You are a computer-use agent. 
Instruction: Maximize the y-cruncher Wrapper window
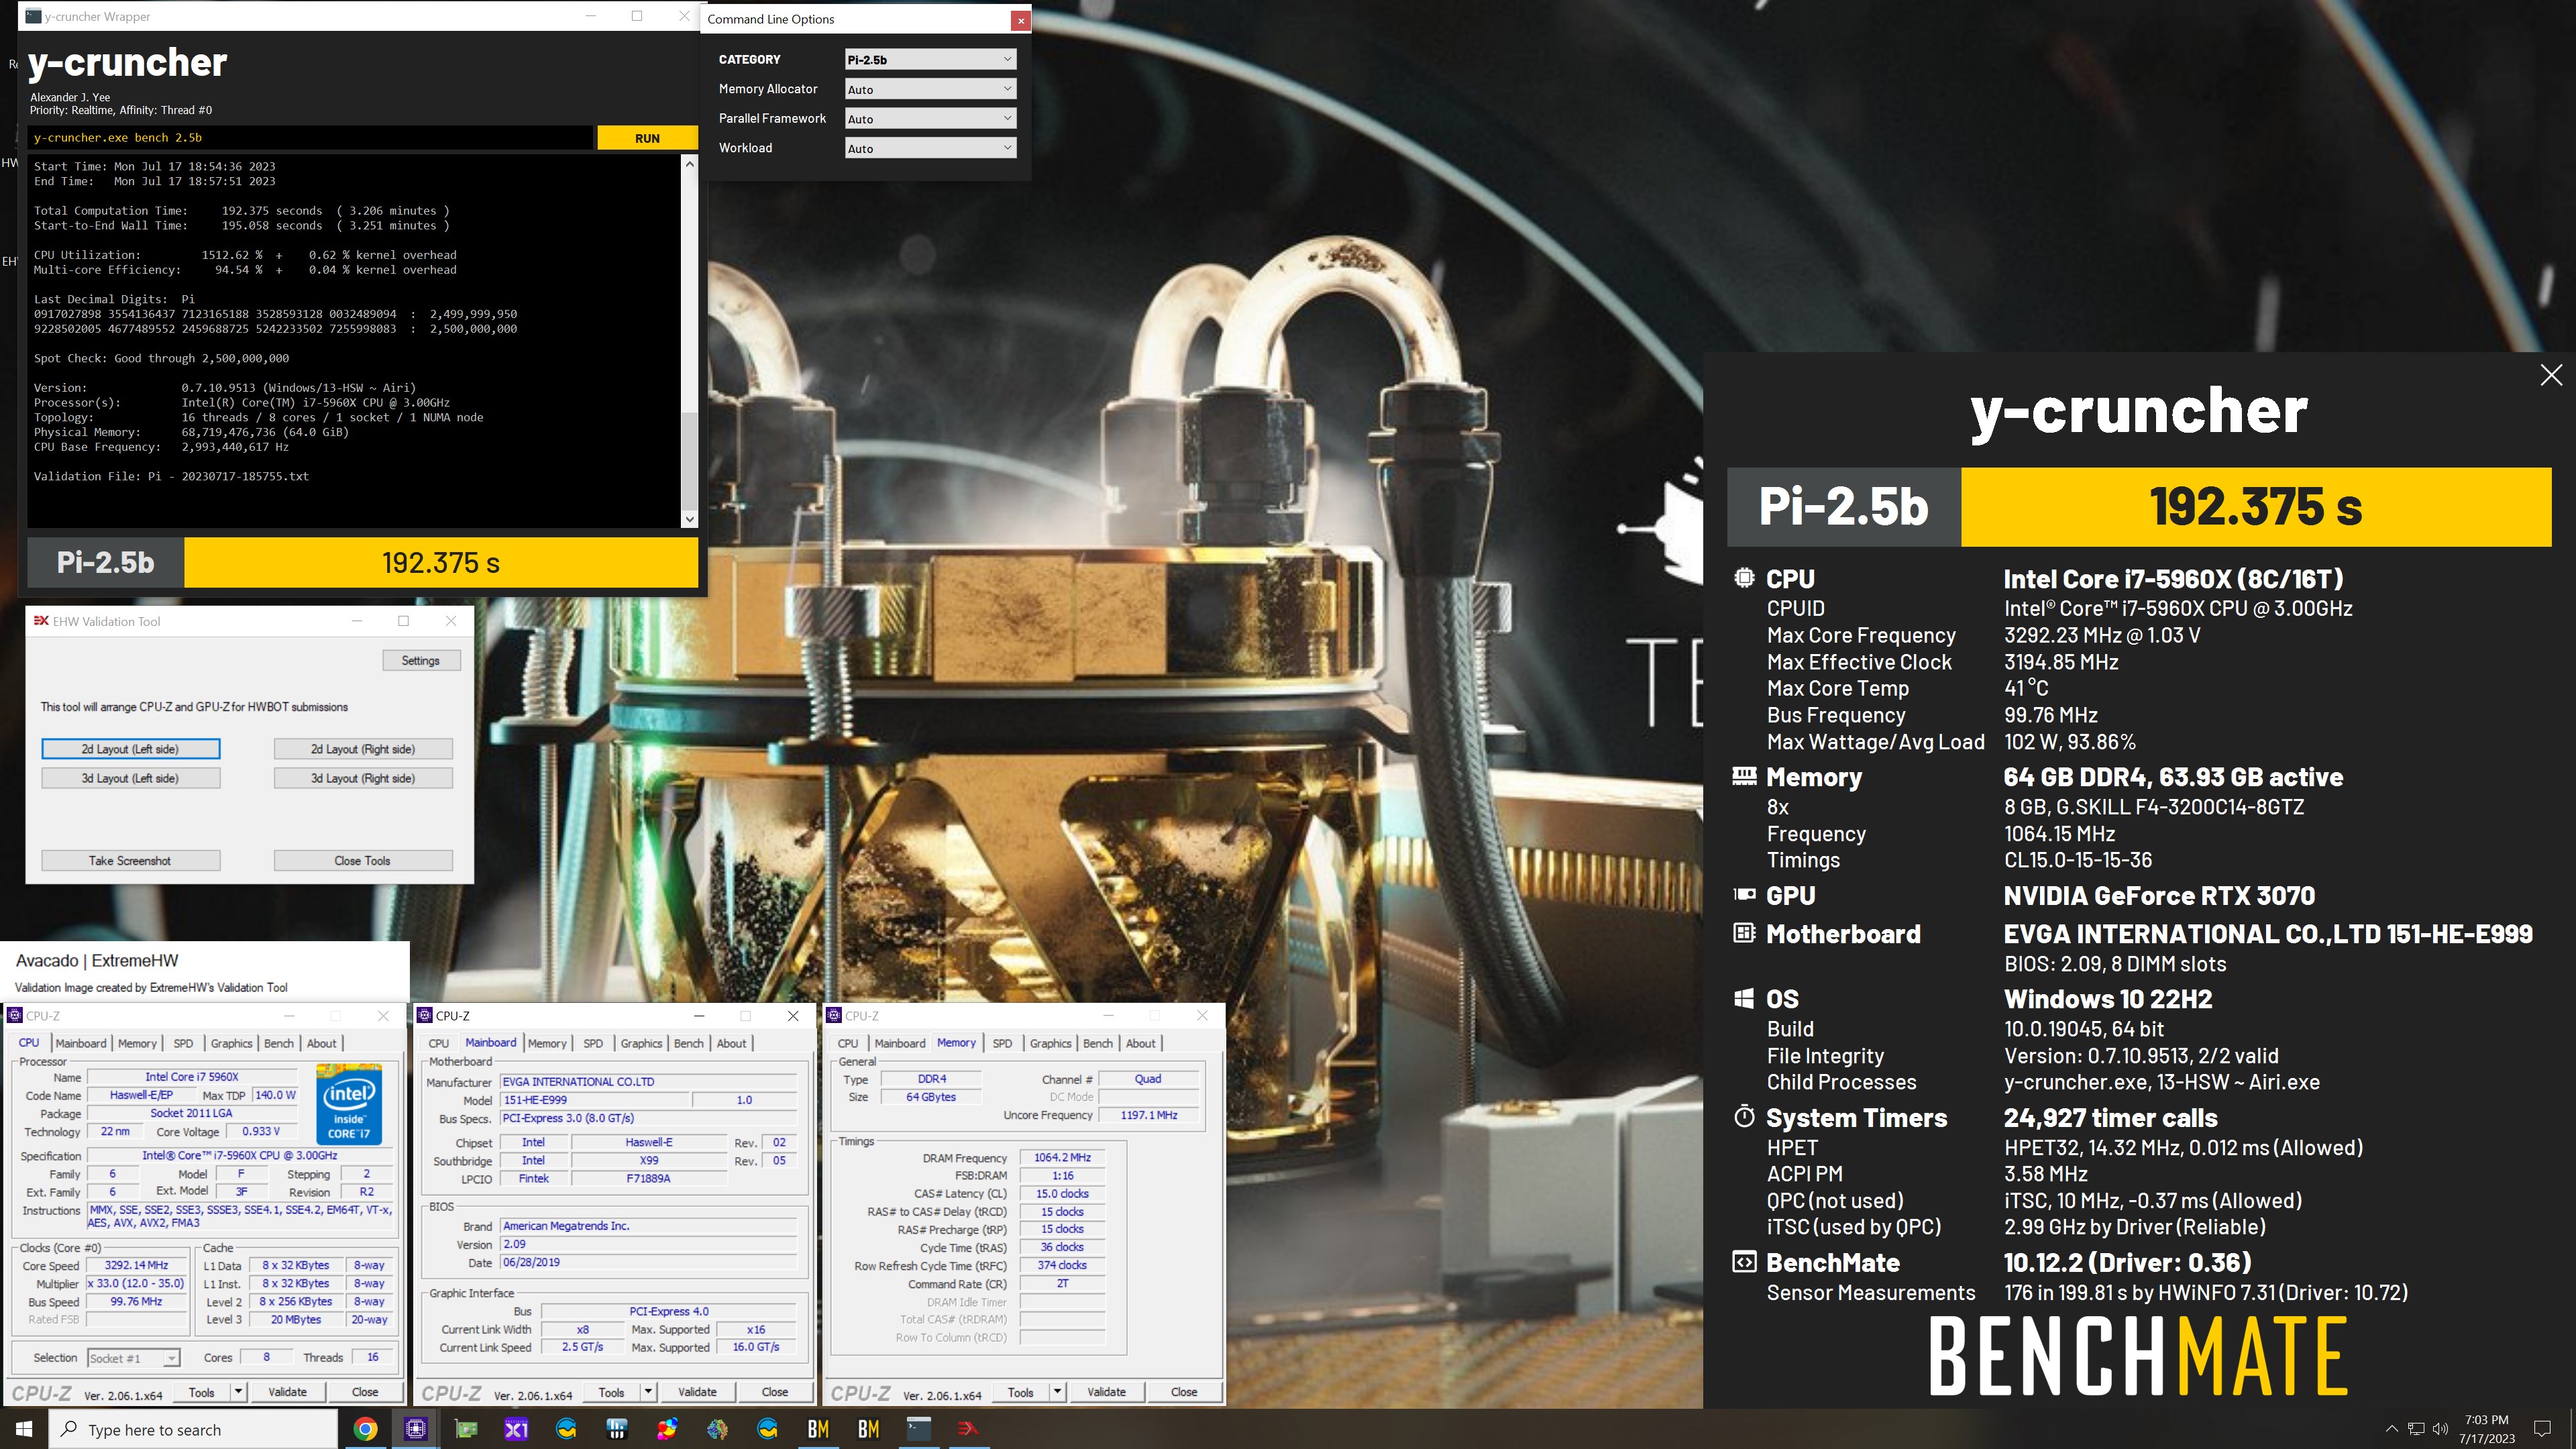point(637,16)
